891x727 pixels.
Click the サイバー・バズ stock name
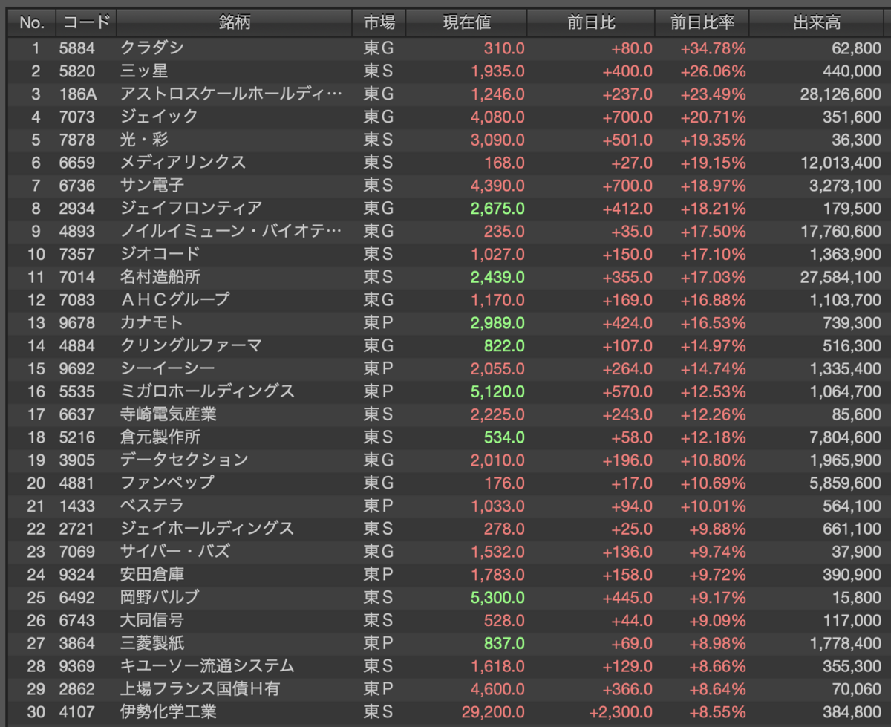(x=175, y=552)
